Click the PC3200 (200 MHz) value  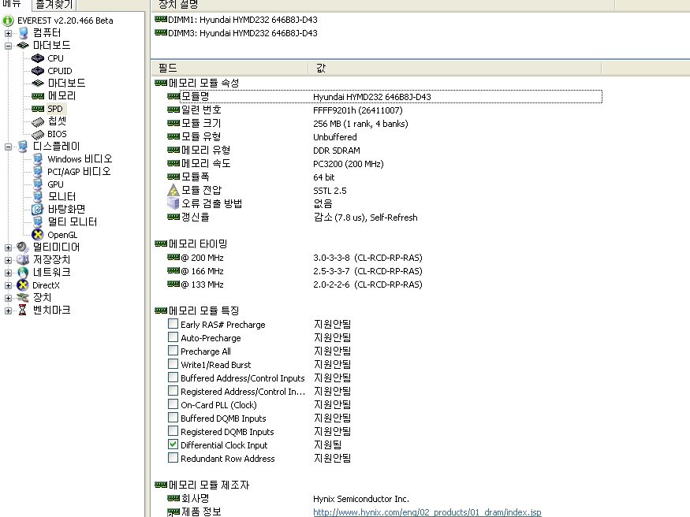coord(349,164)
